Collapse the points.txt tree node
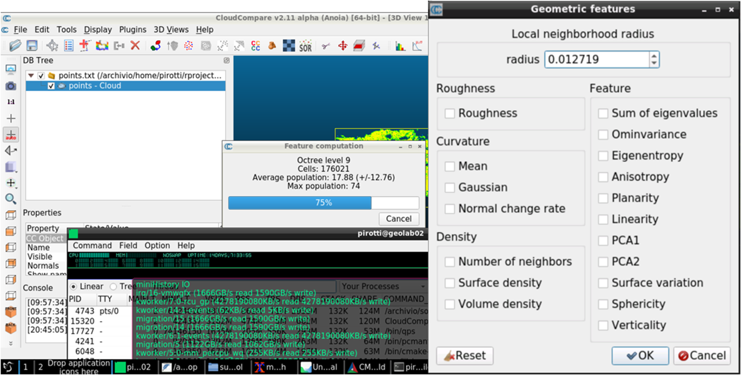The height and width of the screenshot is (375, 741). (x=31, y=76)
